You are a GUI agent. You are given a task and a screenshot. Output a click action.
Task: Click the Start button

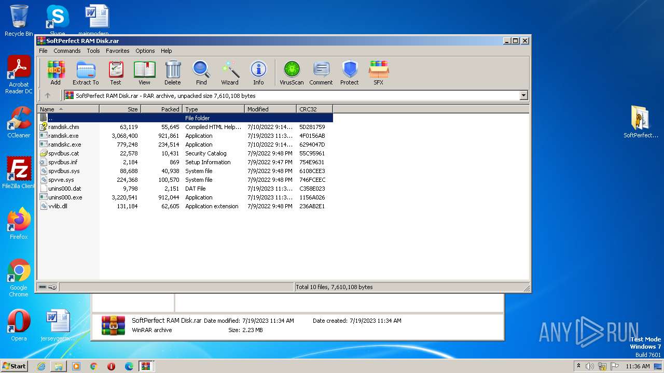pyautogui.click(x=14, y=366)
